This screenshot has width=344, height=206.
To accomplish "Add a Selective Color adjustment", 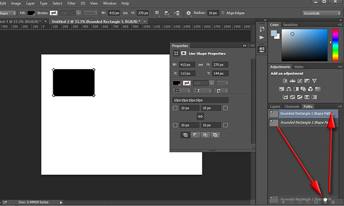I will [x=307, y=97].
